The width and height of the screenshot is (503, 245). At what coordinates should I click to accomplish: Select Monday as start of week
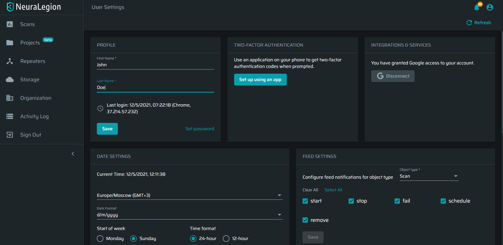[100, 238]
